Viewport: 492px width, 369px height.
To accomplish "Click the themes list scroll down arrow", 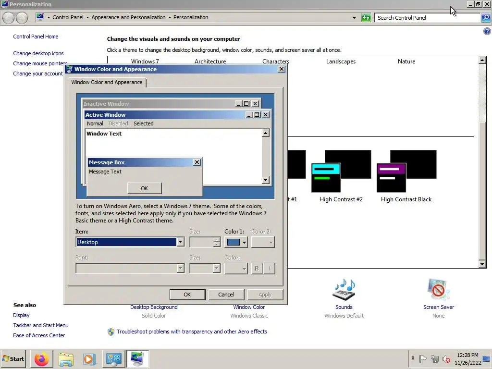I will point(482,264).
